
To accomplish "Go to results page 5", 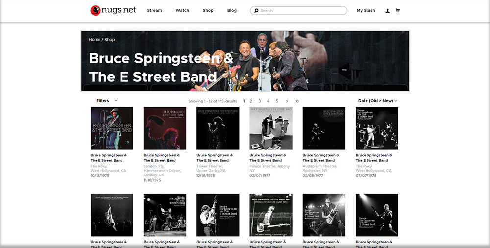I will 277,101.
